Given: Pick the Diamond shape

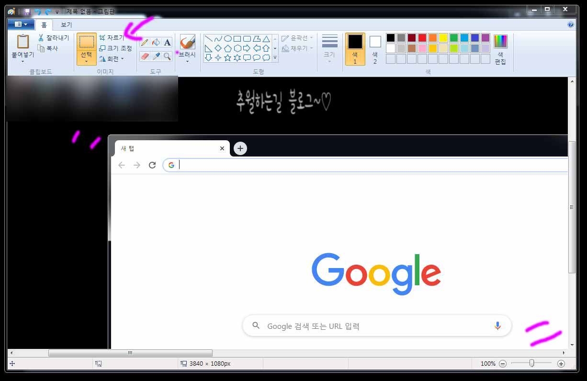Looking at the screenshot, I should coord(218,48).
